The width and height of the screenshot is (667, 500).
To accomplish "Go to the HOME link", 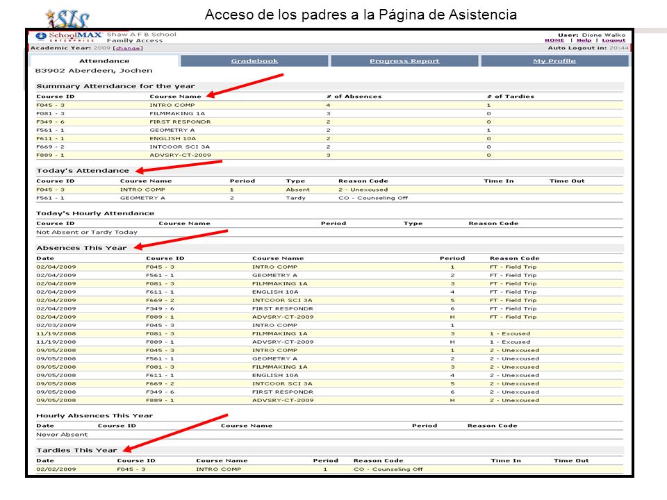I will (x=554, y=40).
